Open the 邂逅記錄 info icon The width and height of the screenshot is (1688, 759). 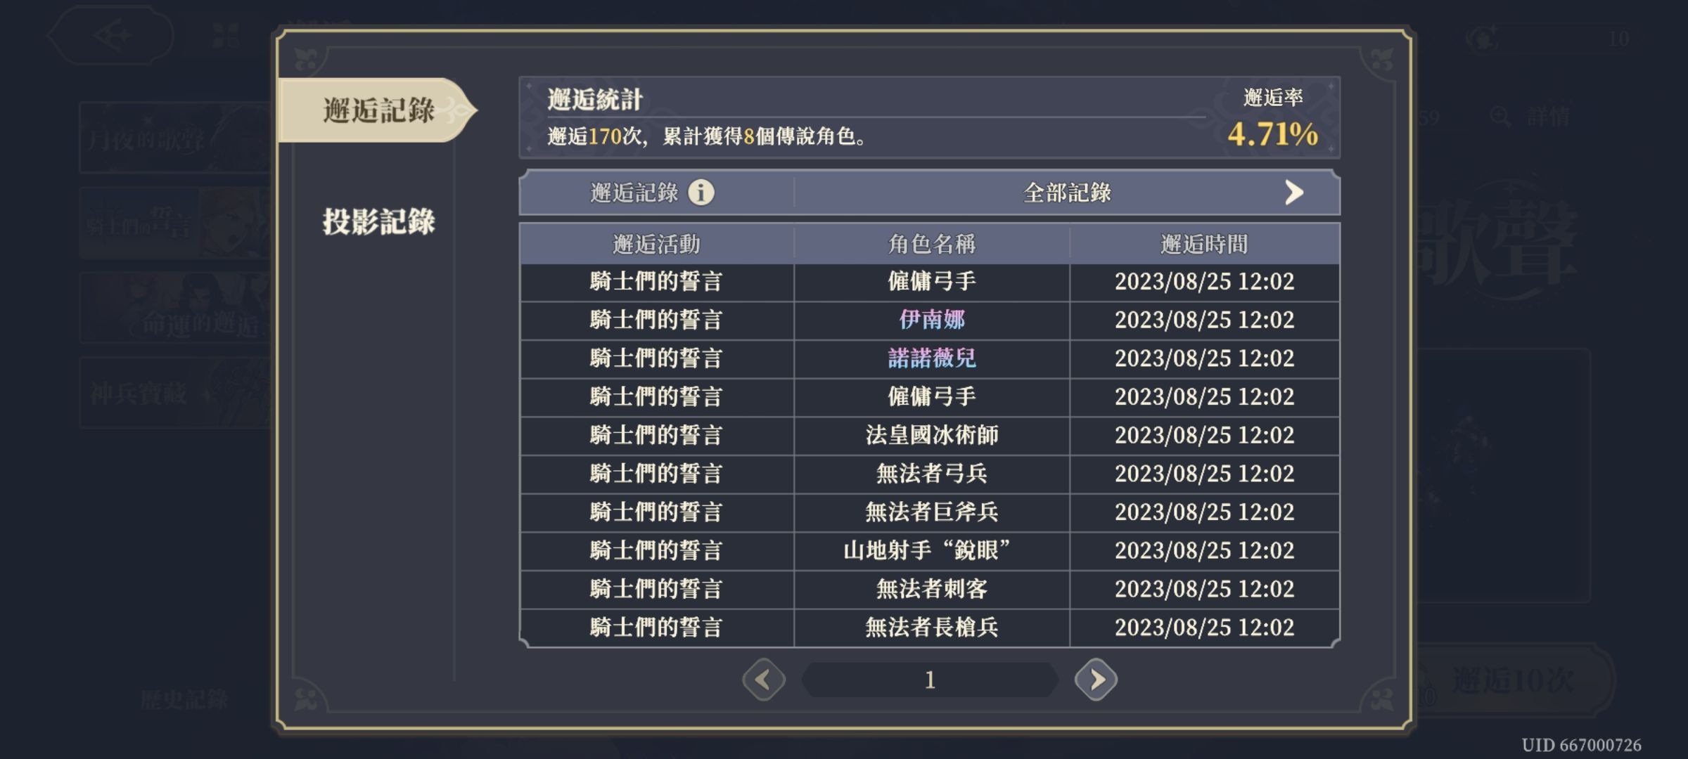(701, 192)
